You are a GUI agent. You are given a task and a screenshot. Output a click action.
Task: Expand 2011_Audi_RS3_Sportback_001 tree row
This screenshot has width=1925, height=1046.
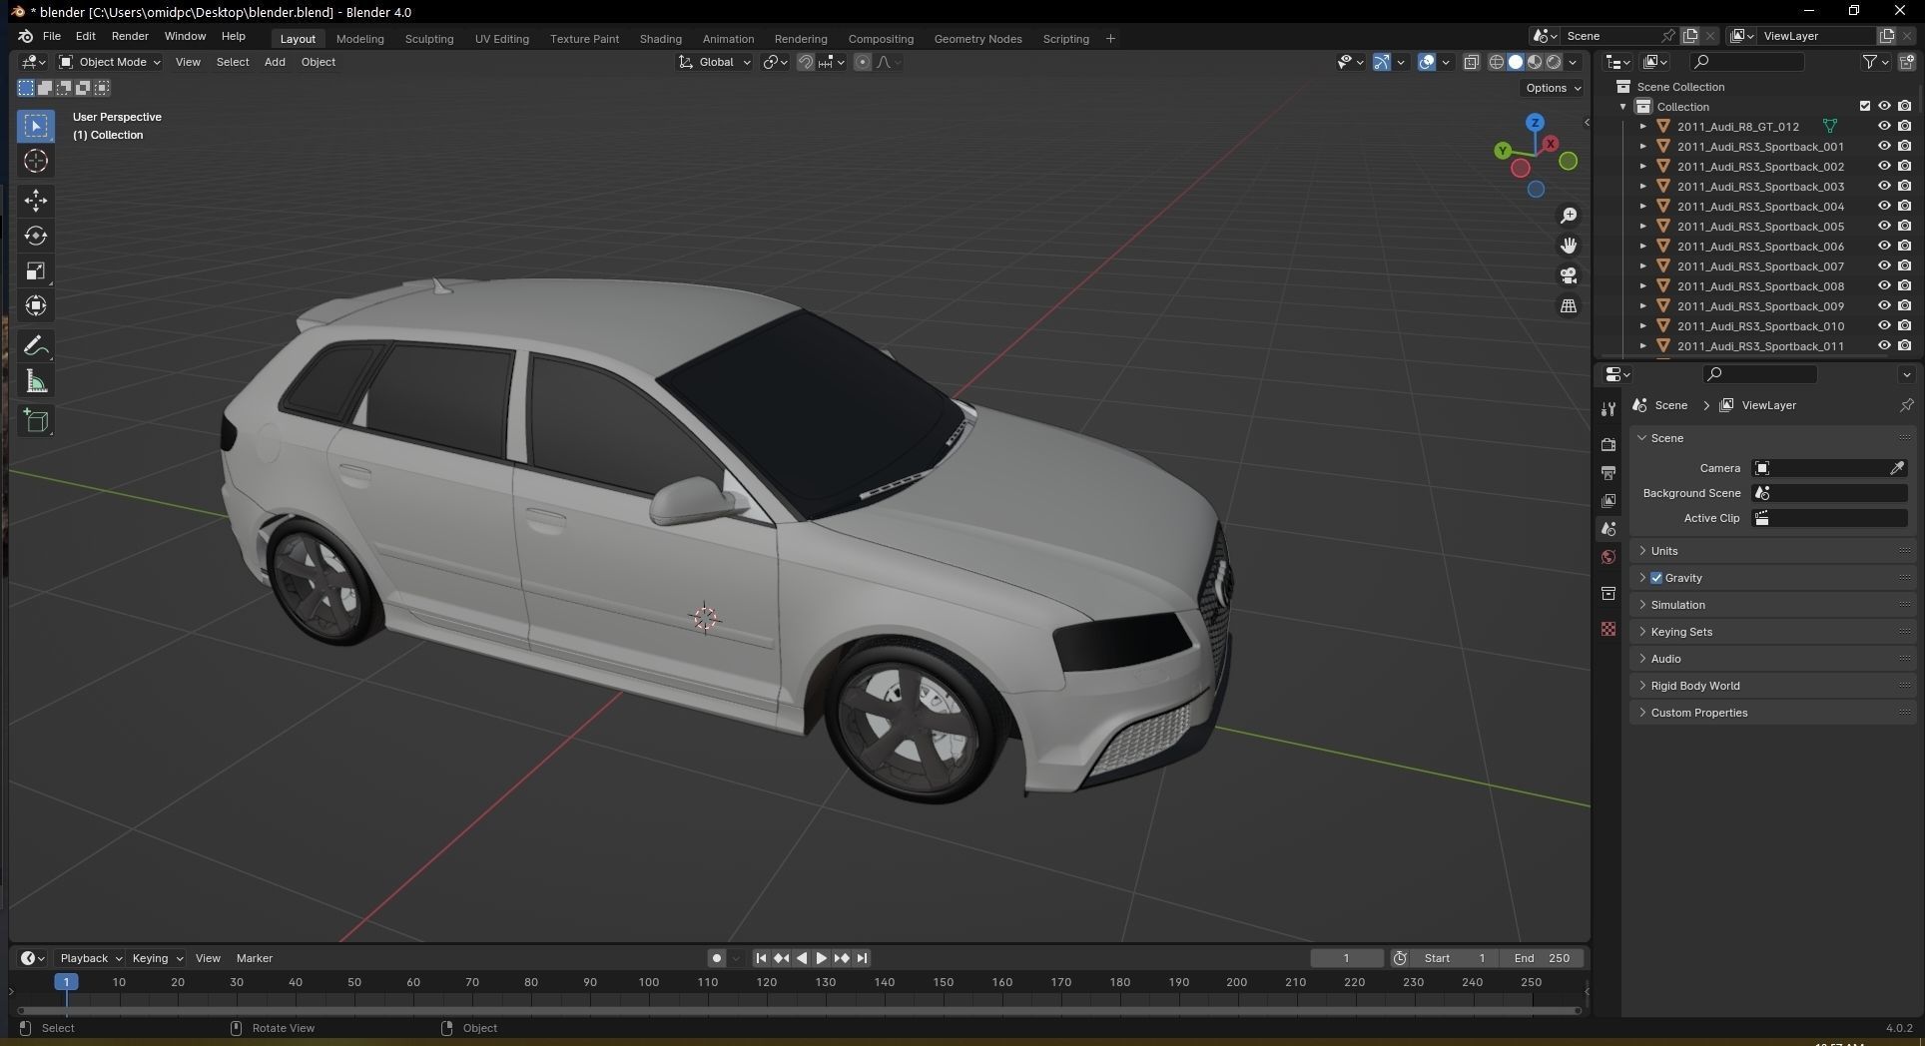[x=1642, y=147]
